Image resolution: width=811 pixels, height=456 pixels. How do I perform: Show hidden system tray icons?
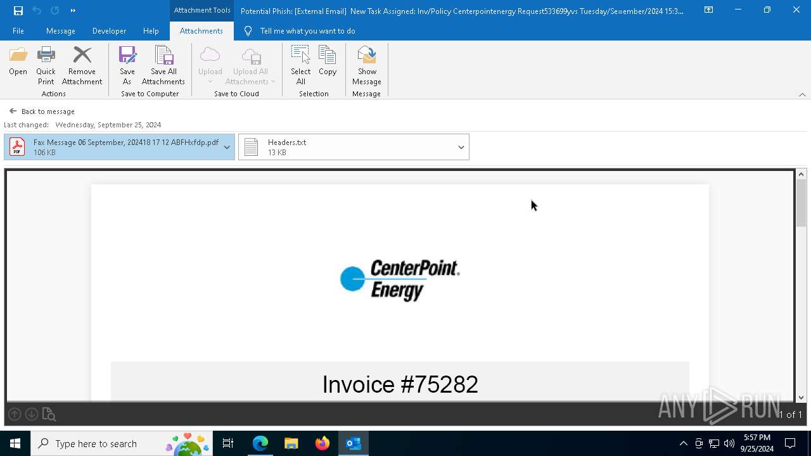tap(683, 443)
